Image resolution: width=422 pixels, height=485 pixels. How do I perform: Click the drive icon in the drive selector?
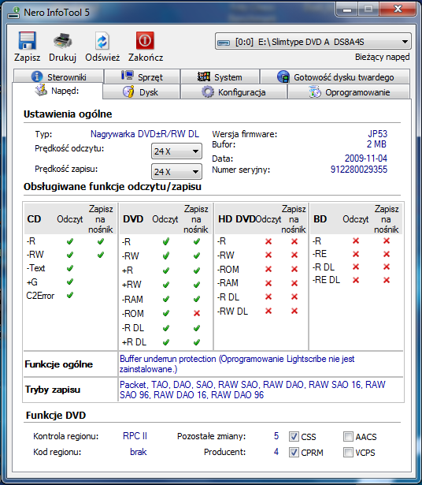click(x=224, y=43)
